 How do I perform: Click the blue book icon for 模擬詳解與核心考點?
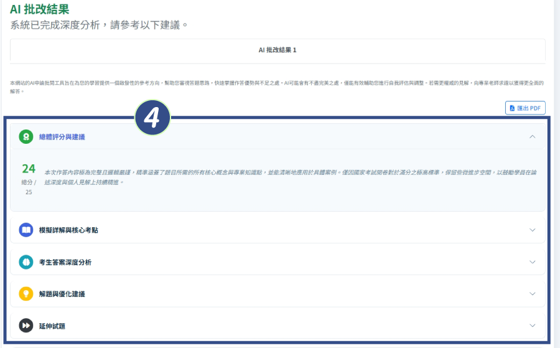click(26, 230)
